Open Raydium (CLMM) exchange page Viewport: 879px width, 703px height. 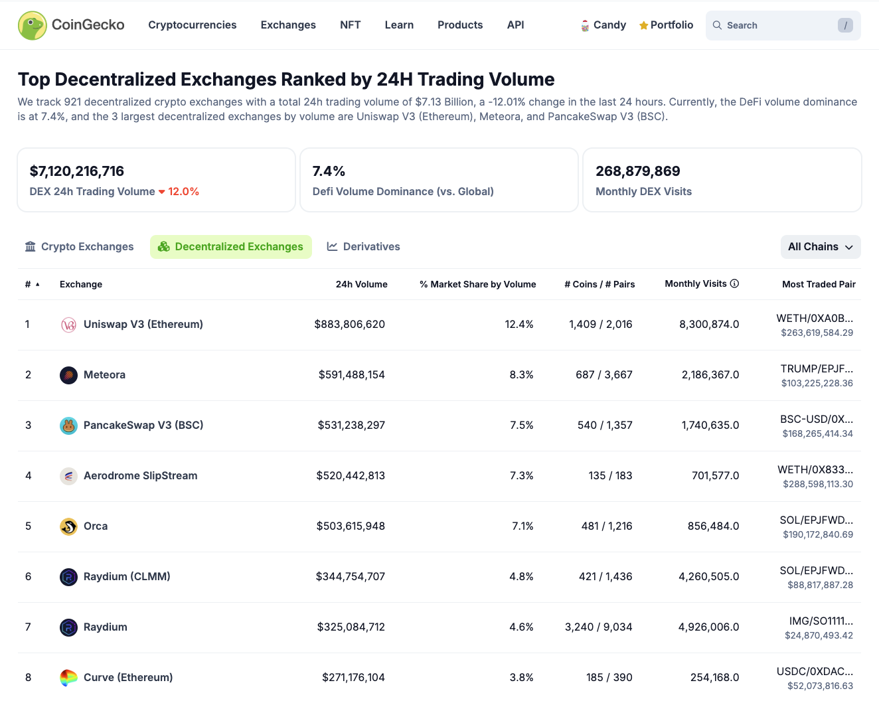(x=127, y=577)
